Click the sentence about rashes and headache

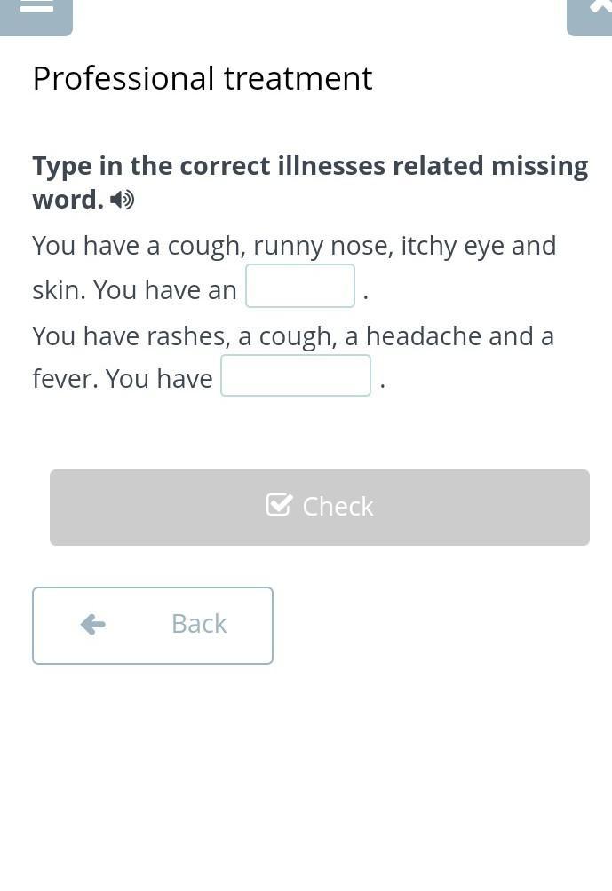tap(292, 336)
